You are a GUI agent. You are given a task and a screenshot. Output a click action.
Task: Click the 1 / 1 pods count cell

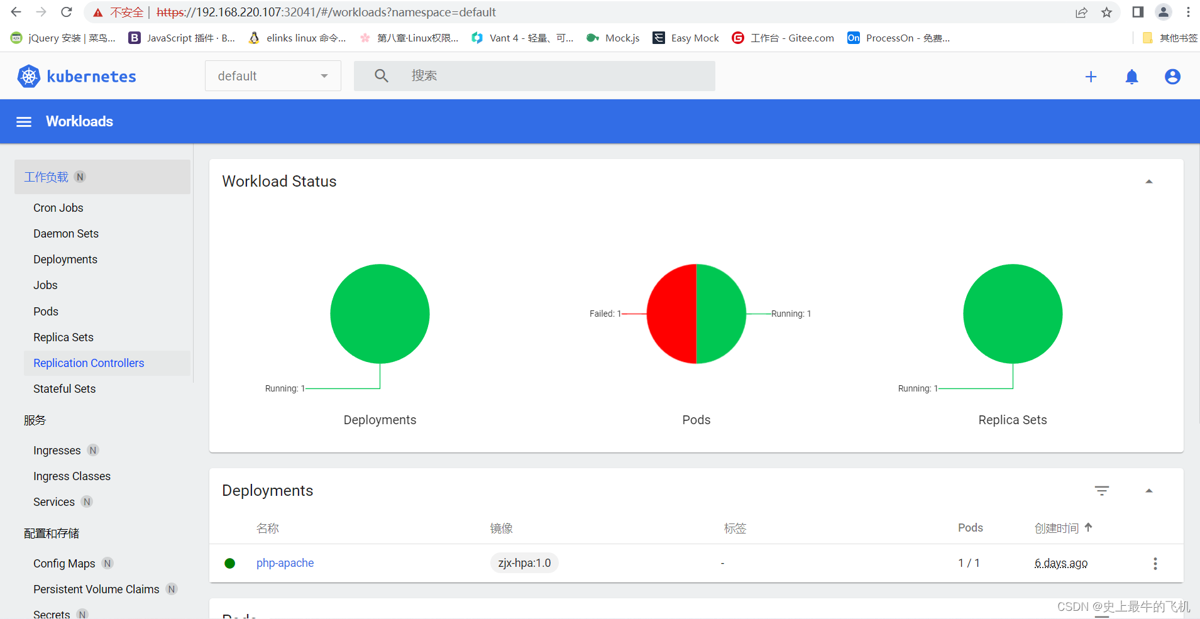[x=969, y=563]
